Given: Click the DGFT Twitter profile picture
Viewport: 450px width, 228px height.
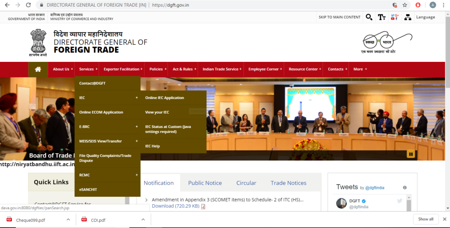Looking at the screenshot, I should (x=341, y=203).
